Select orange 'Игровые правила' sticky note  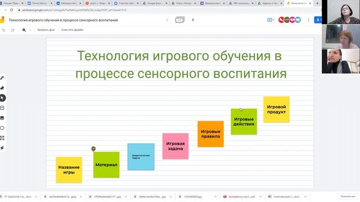[x=210, y=134]
